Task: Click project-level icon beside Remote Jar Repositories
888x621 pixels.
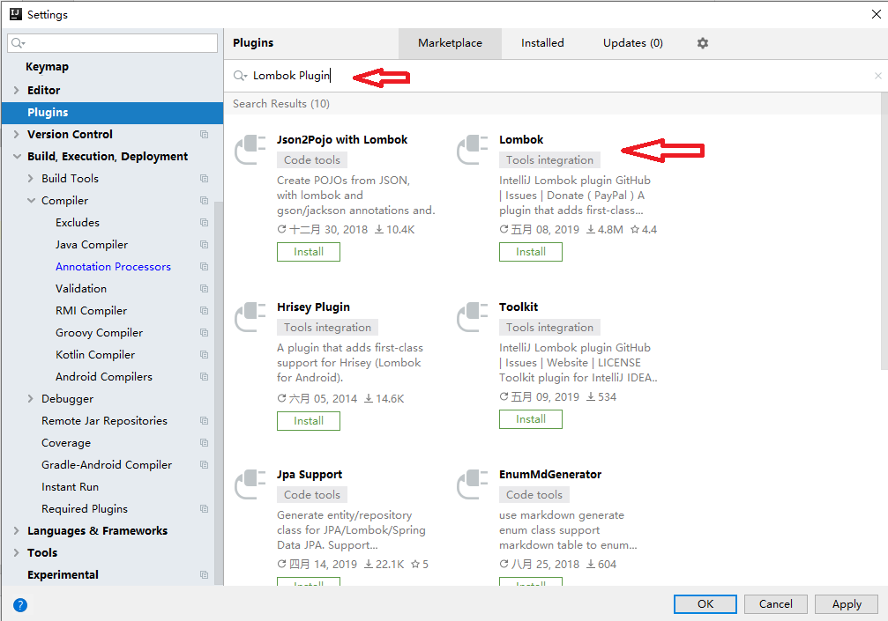Action: [204, 421]
